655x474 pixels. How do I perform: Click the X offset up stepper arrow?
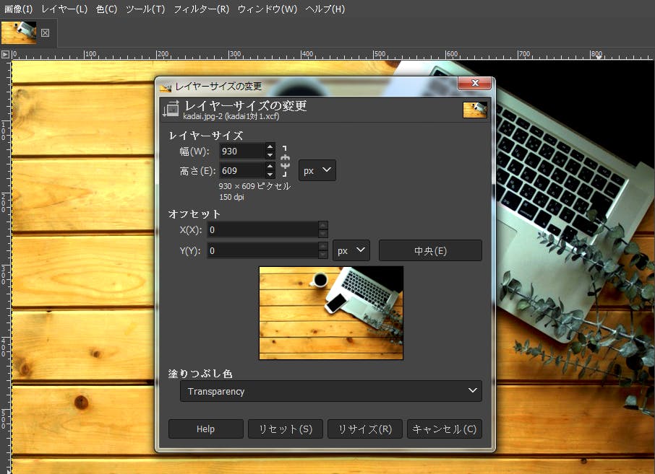pyautogui.click(x=323, y=226)
